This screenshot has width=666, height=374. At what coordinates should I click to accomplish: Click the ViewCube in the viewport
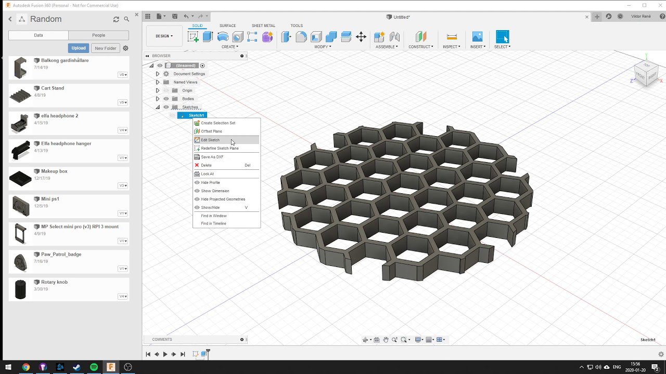[647, 73]
